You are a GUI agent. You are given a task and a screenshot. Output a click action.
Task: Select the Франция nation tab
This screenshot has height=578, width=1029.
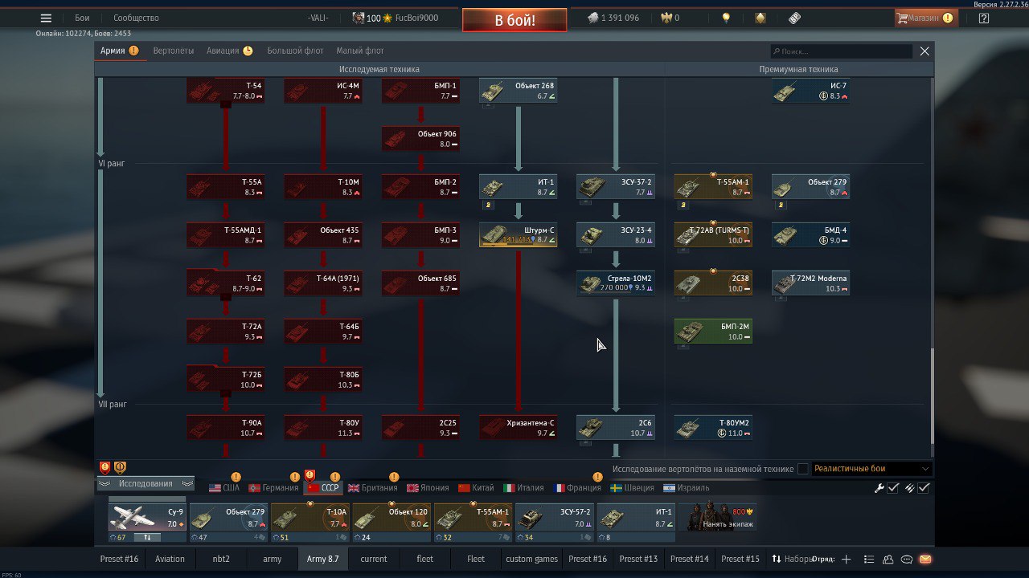pyautogui.click(x=577, y=487)
